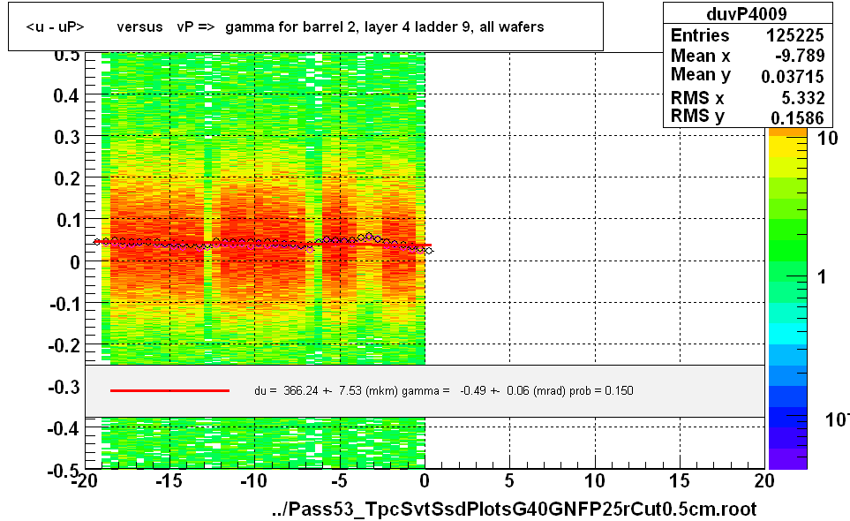Screen dimensions: 850x521
Task: Click the x-axis label 15
Action: pyautogui.click(x=680, y=481)
